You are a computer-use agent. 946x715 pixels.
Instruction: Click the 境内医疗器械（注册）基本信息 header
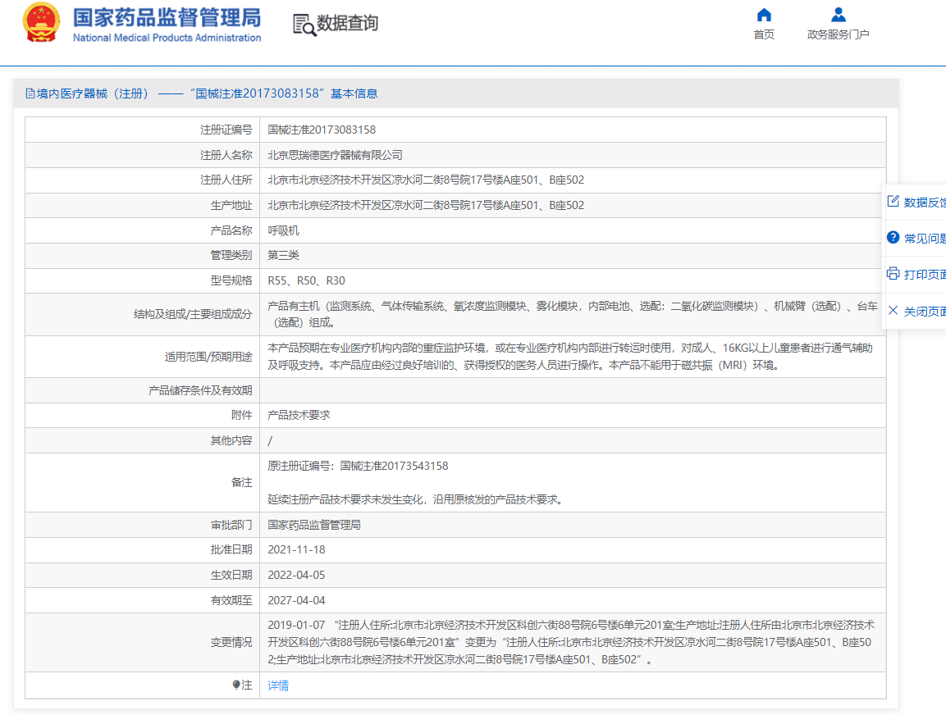pyautogui.click(x=202, y=93)
